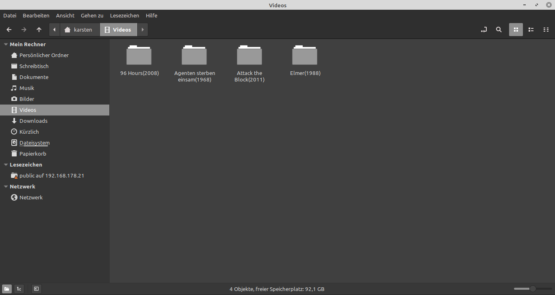Adjust the zoom slider in status bar
This screenshot has height=295, width=555.
click(x=533, y=289)
